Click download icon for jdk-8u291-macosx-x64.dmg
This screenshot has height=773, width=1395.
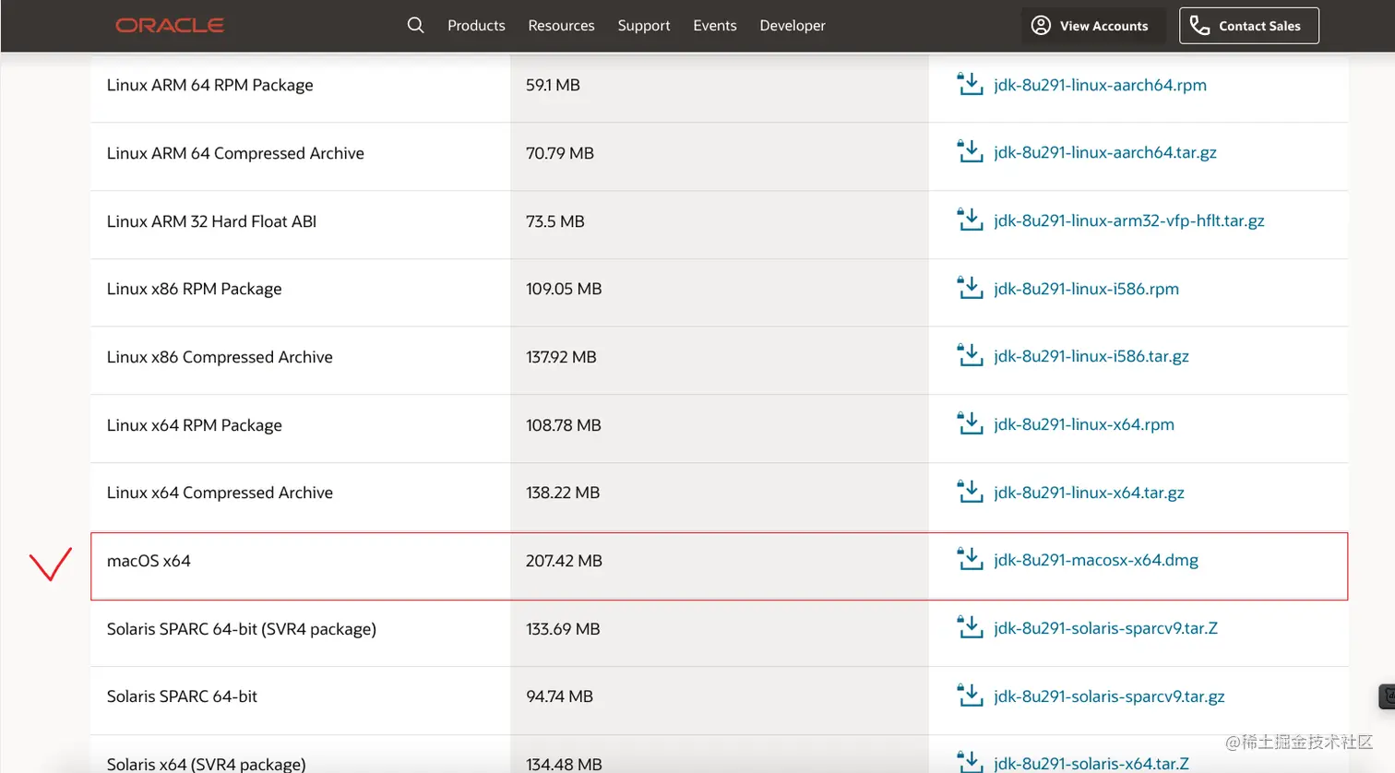click(x=970, y=560)
